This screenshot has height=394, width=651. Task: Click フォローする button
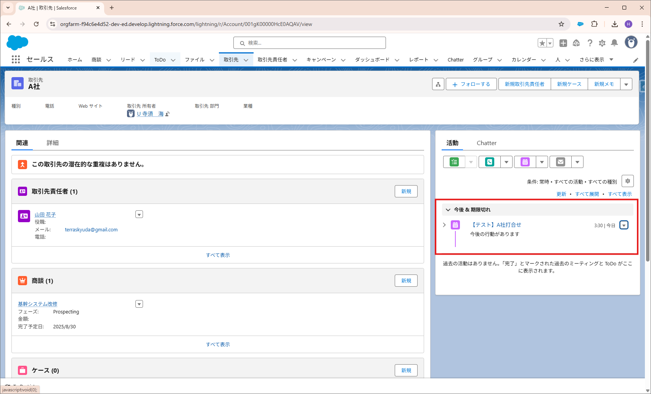471,84
